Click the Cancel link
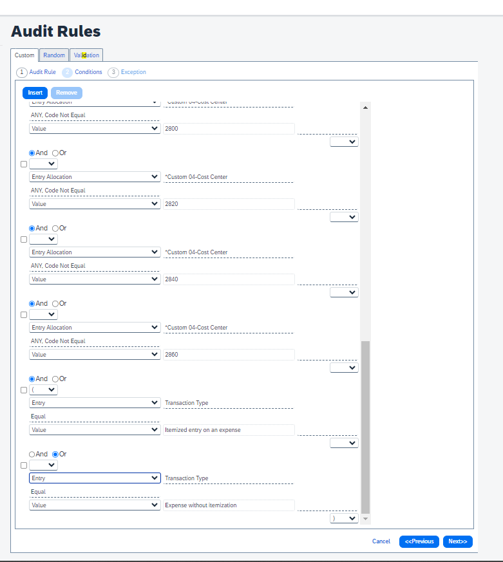The width and height of the screenshot is (503, 562). coord(381,541)
